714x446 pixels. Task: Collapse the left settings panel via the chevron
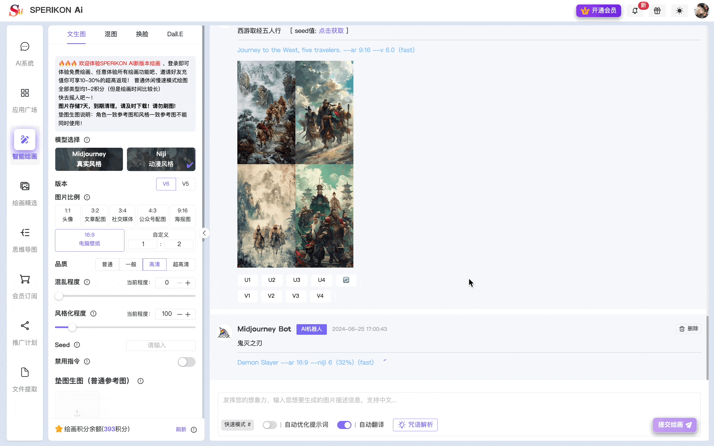click(204, 233)
